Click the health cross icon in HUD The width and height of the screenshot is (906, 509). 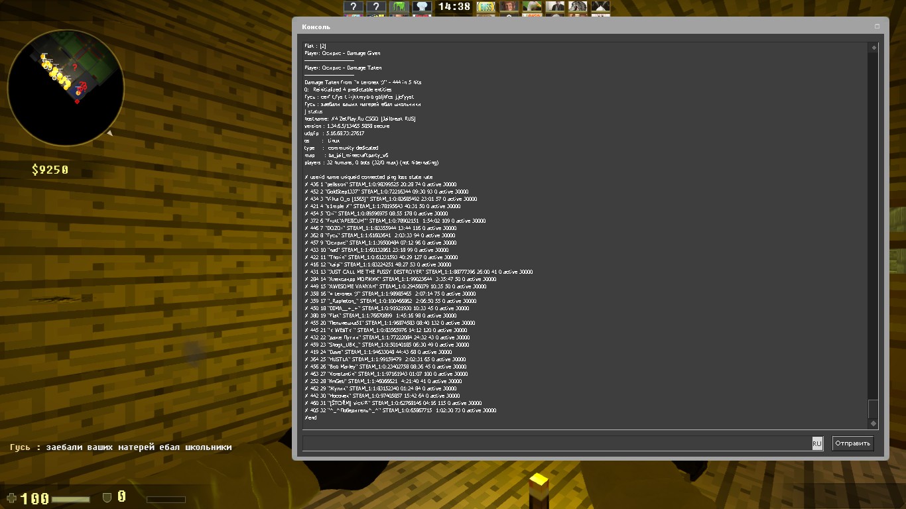(x=12, y=498)
